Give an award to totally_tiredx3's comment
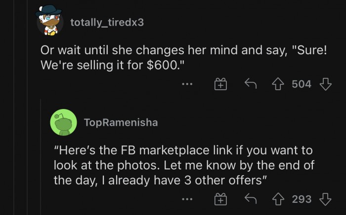This screenshot has width=346, height=215. 220,84
